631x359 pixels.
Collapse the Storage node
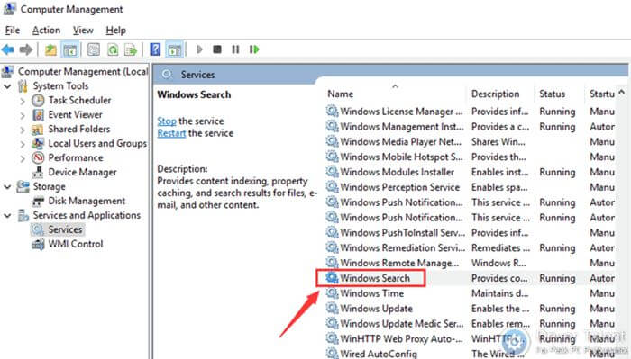pos(7,187)
